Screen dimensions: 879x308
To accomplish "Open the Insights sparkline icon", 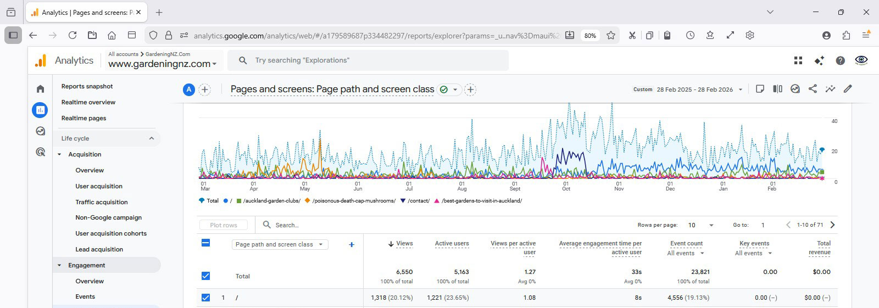I will (830, 89).
